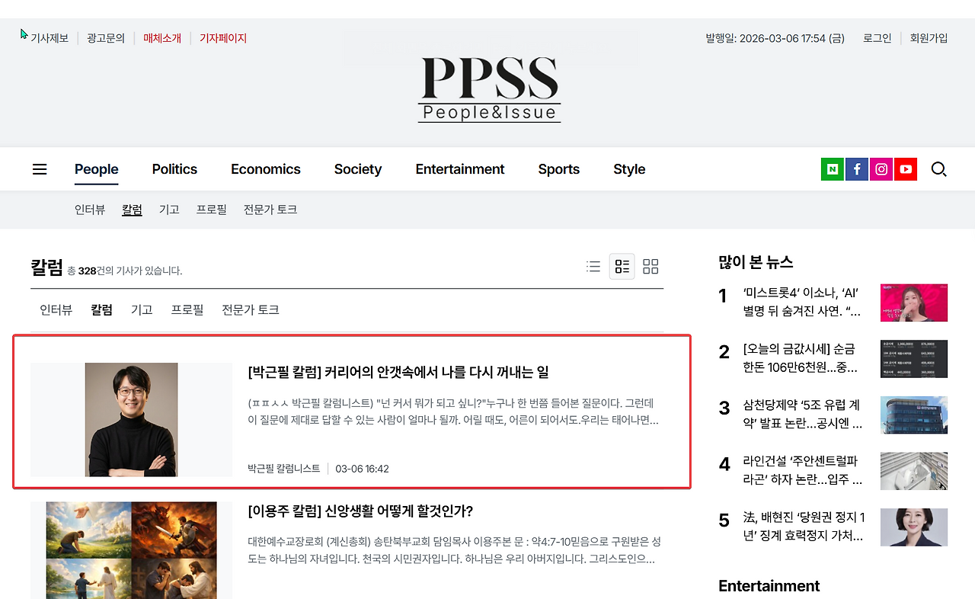The height and width of the screenshot is (599, 975).
Task: Click the 많이 본 뉴스 heading
Action: (x=756, y=262)
